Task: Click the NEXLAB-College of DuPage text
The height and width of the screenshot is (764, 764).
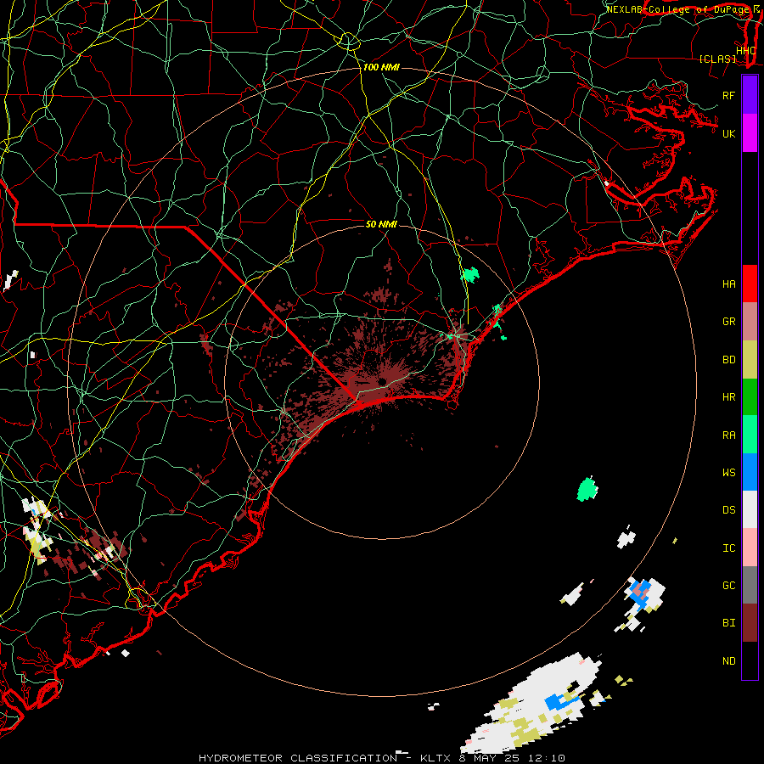Action: [x=677, y=9]
